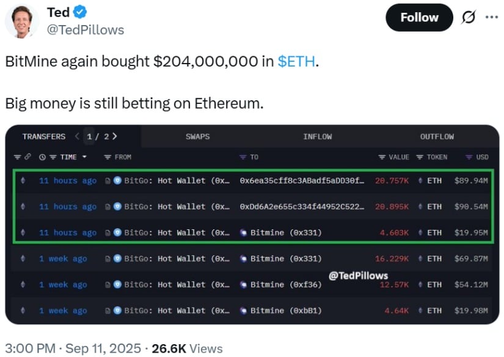504x357 pixels.
Task: Click the filter icon next to USD
Action: pyautogui.click(x=469, y=157)
